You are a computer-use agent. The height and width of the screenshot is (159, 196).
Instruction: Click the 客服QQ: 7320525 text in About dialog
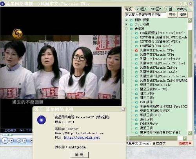[67, 129]
